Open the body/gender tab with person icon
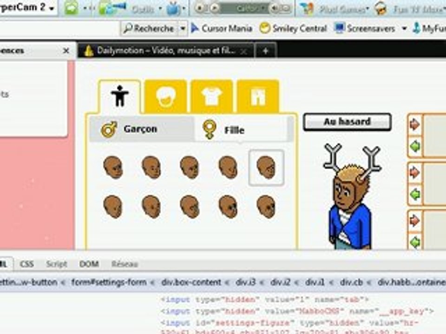 pos(119,96)
